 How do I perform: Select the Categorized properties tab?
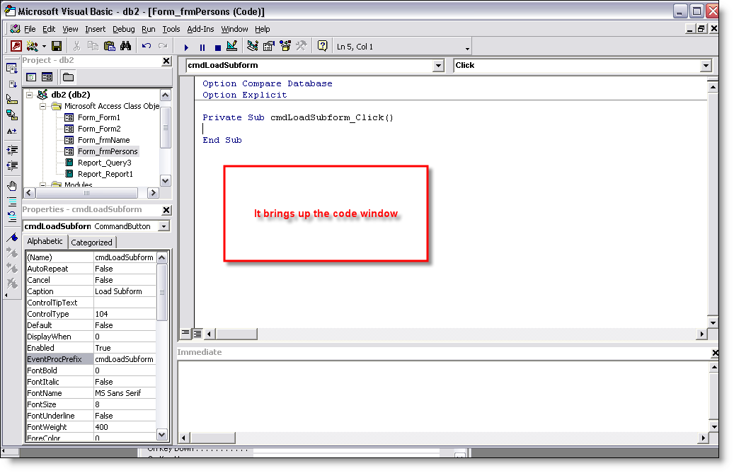(92, 243)
